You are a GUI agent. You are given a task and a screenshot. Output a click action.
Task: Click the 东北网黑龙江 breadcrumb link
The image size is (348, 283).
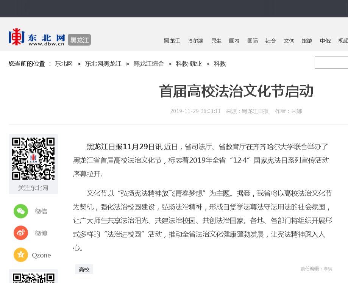(103, 64)
